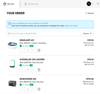Click the plus circle icon in search bar
The image size is (100, 94).
coord(9,33)
